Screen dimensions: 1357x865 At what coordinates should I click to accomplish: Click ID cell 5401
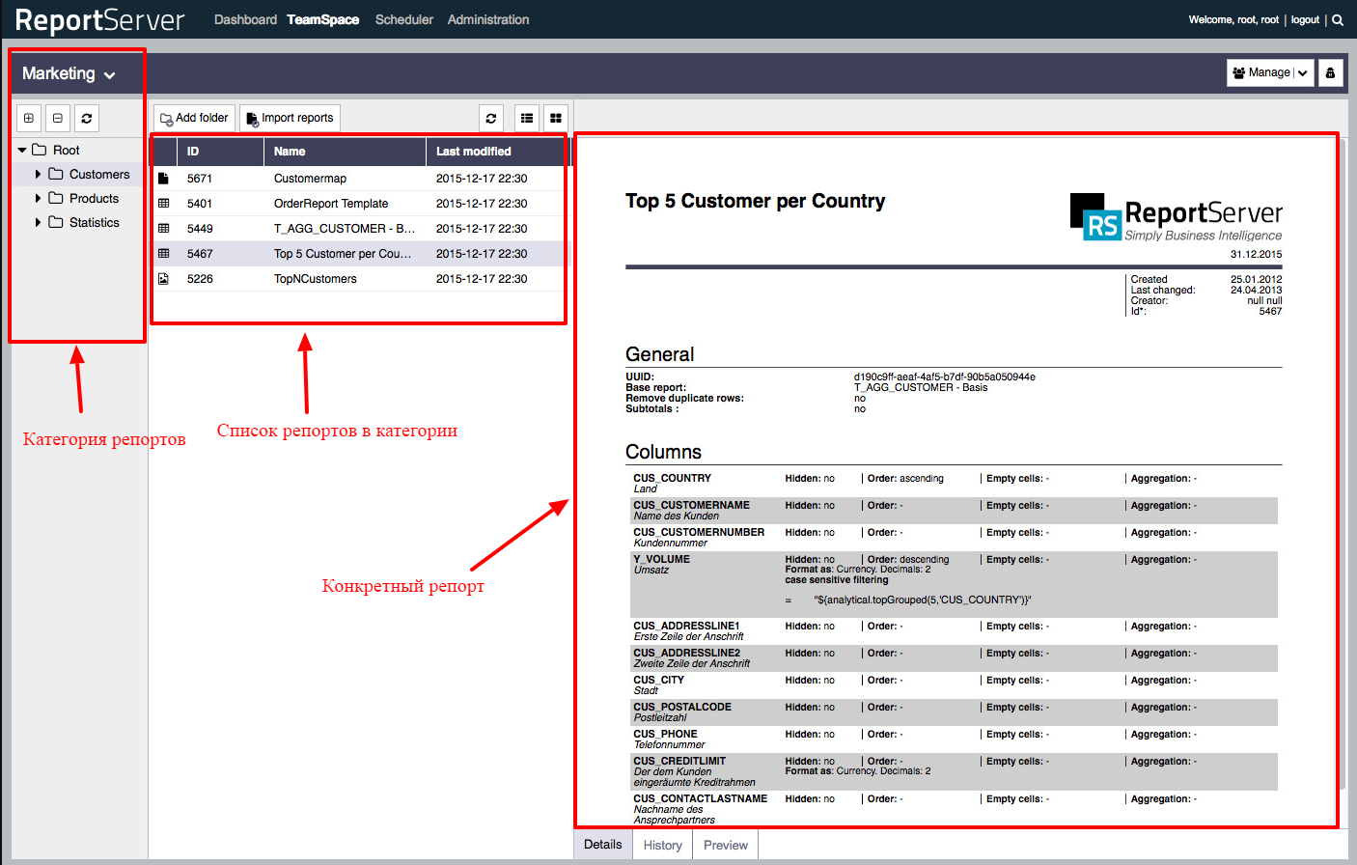200,204
